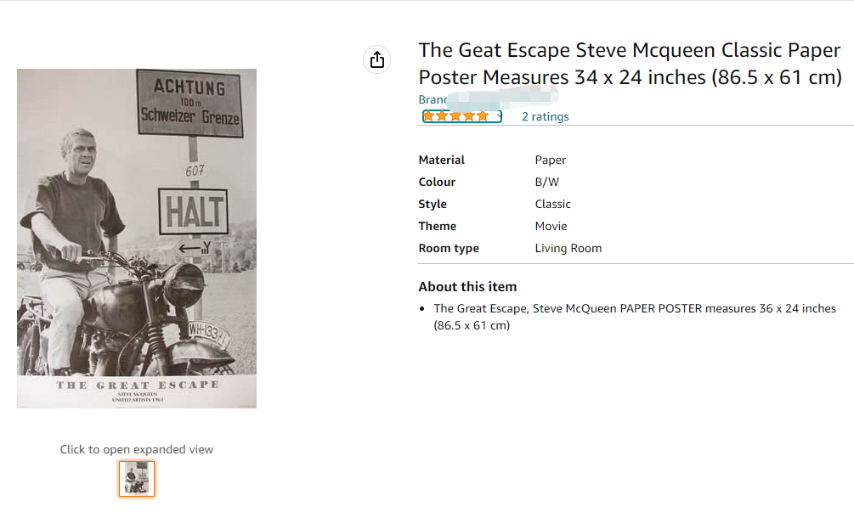Click the Material attribute label
This screenshot has width=854, height=512.
point(441,160)
